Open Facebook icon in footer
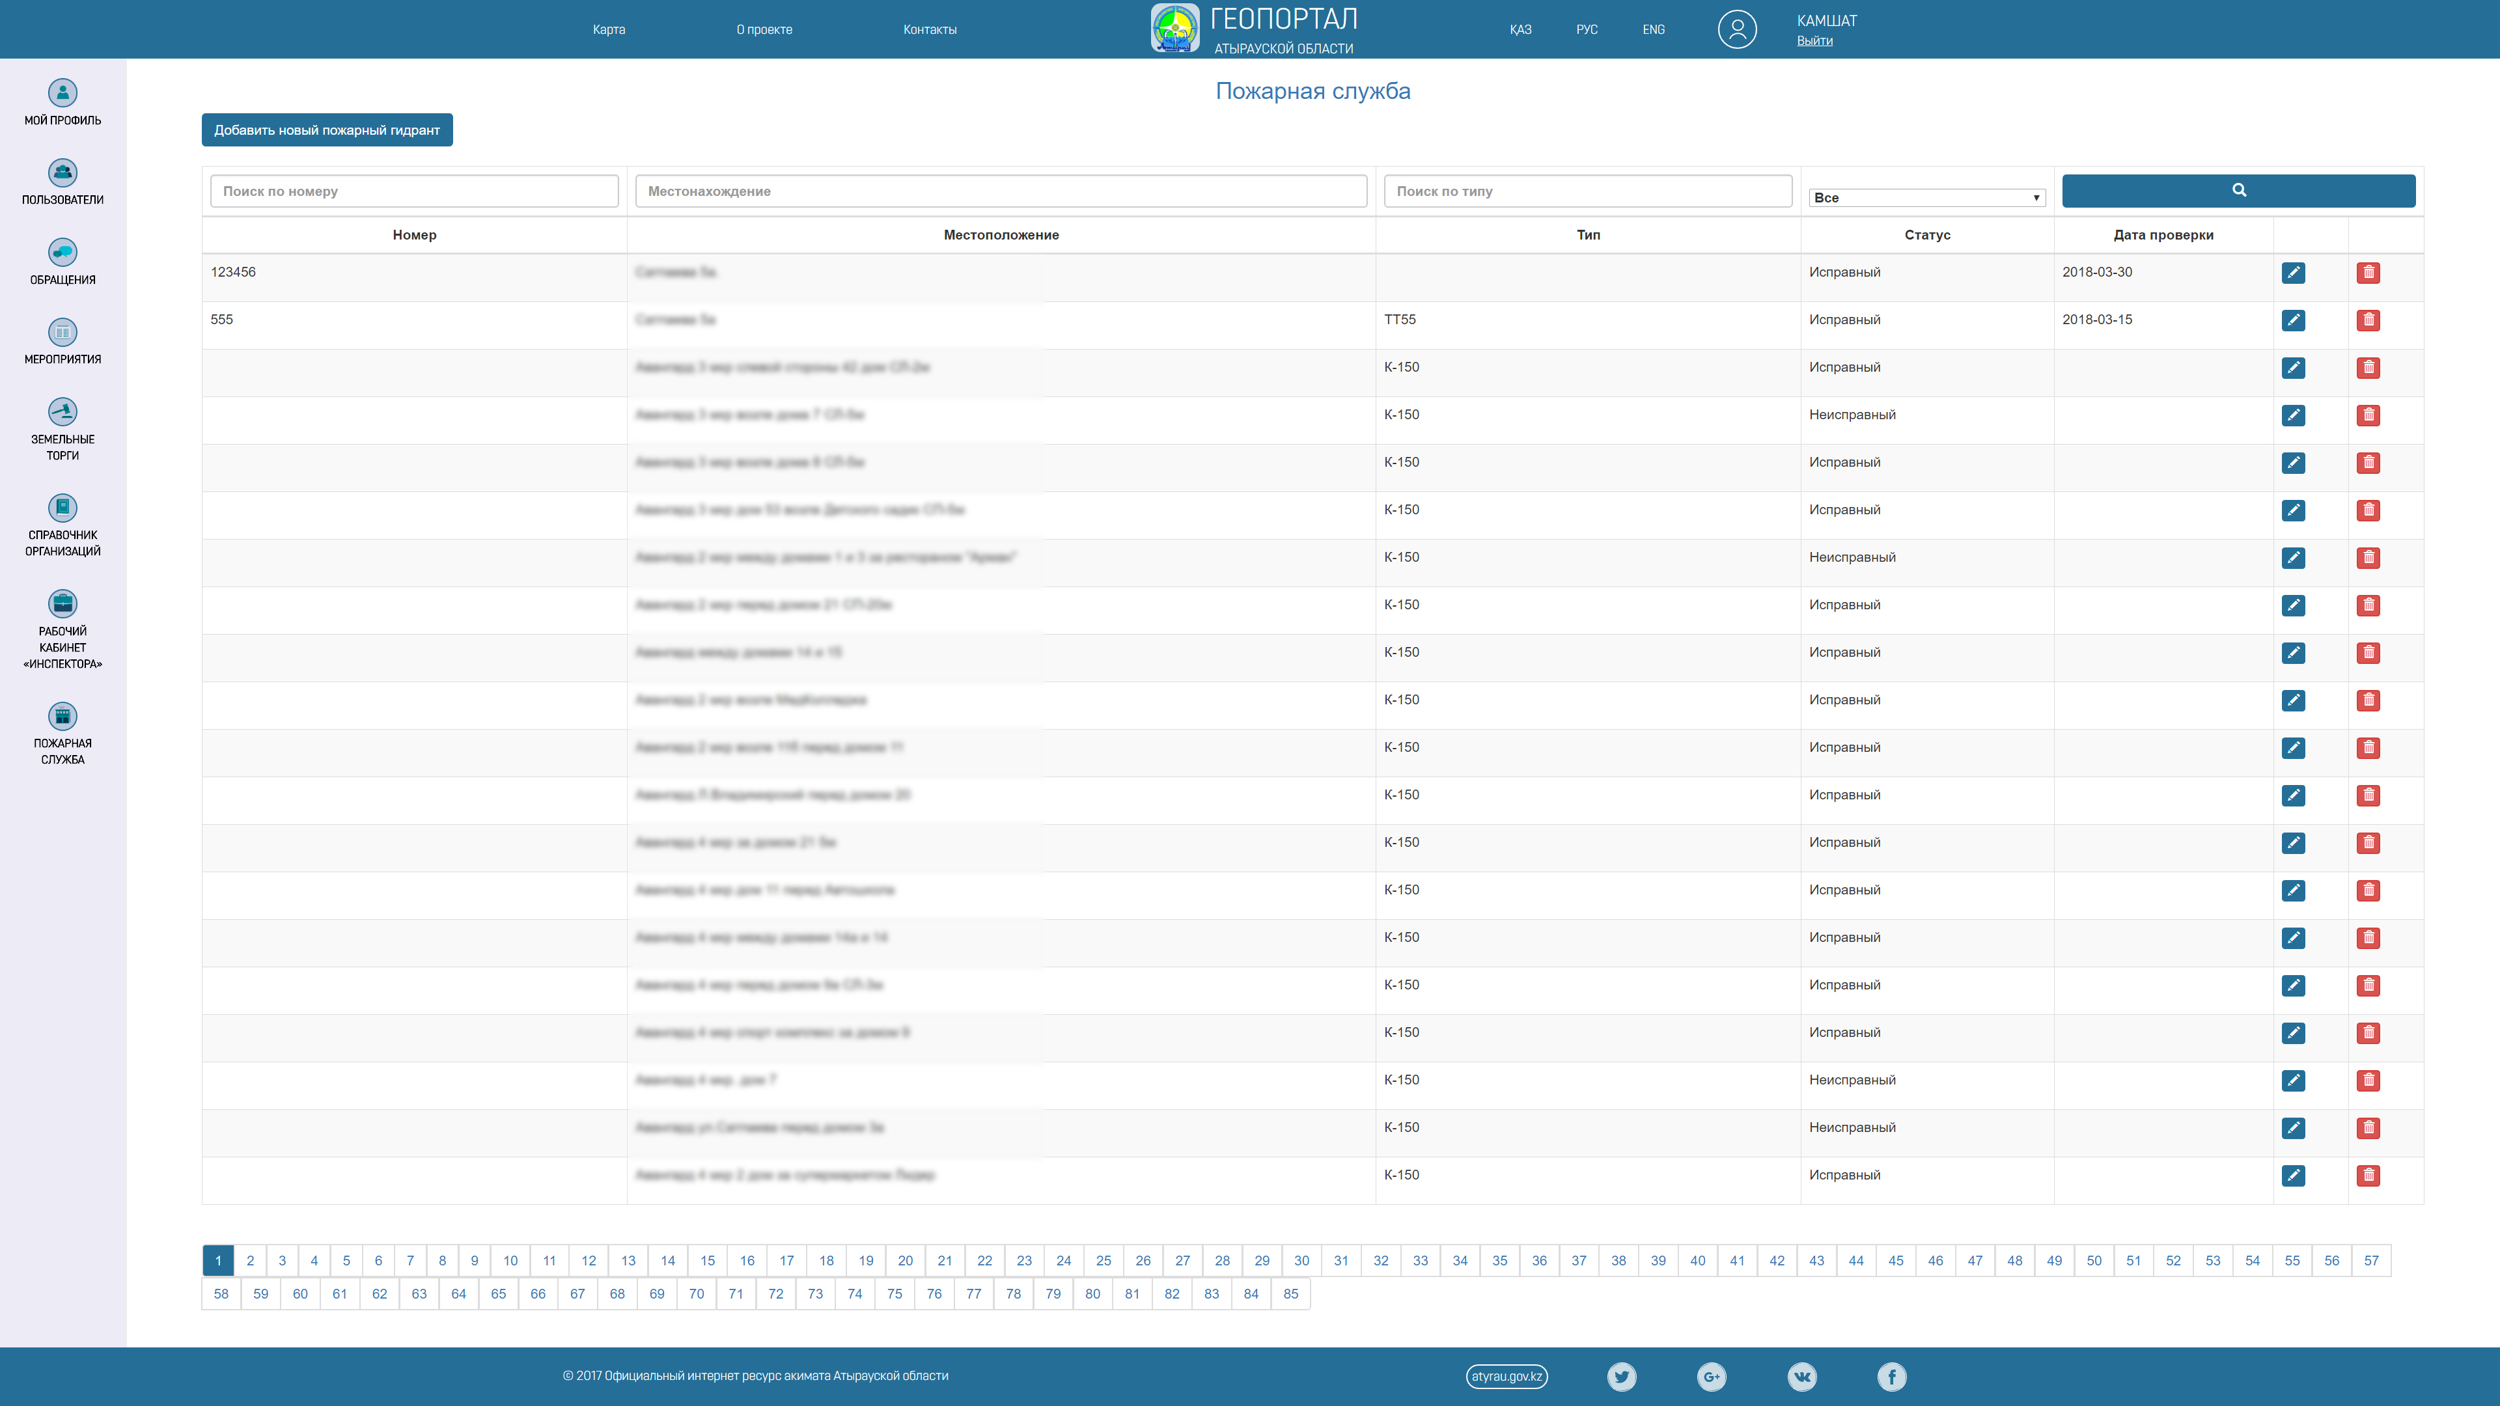 pyautogui.click(x=1891, y=1376)
